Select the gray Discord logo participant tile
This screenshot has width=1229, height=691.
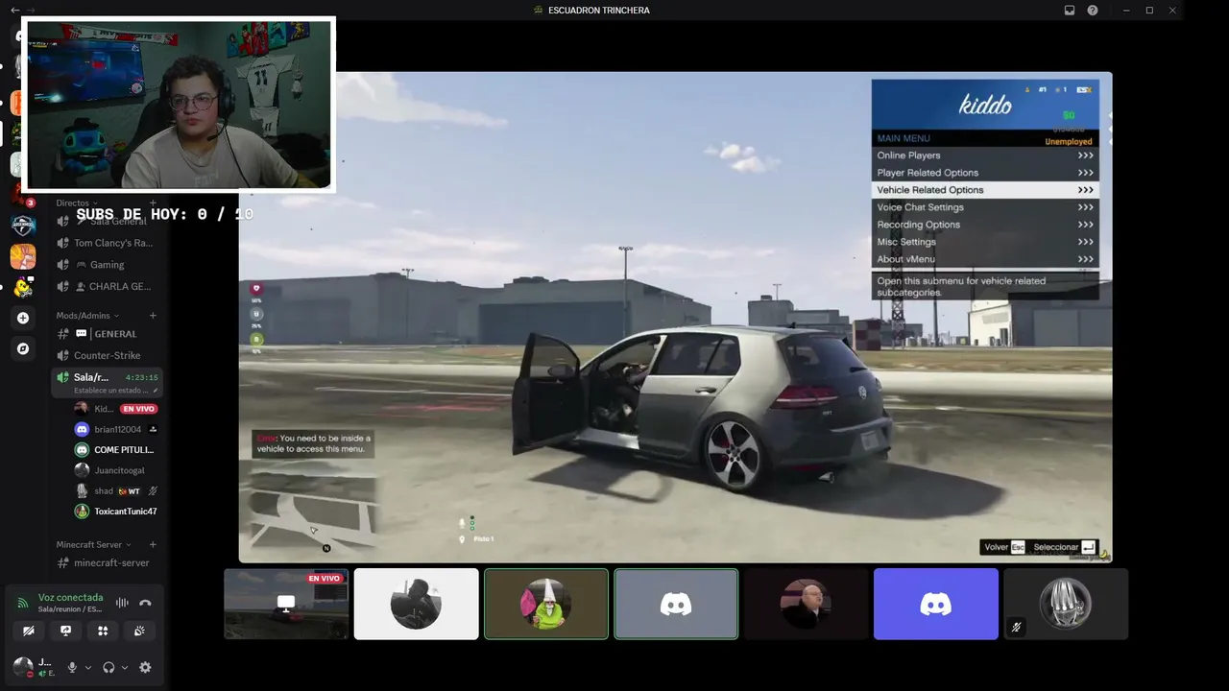coord(676,604)
